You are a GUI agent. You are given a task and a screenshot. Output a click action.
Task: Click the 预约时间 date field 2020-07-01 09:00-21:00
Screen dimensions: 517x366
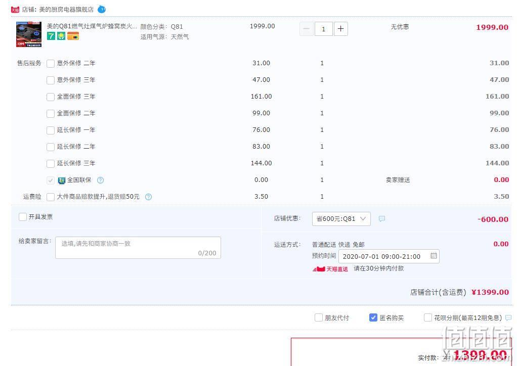(389, 256)
